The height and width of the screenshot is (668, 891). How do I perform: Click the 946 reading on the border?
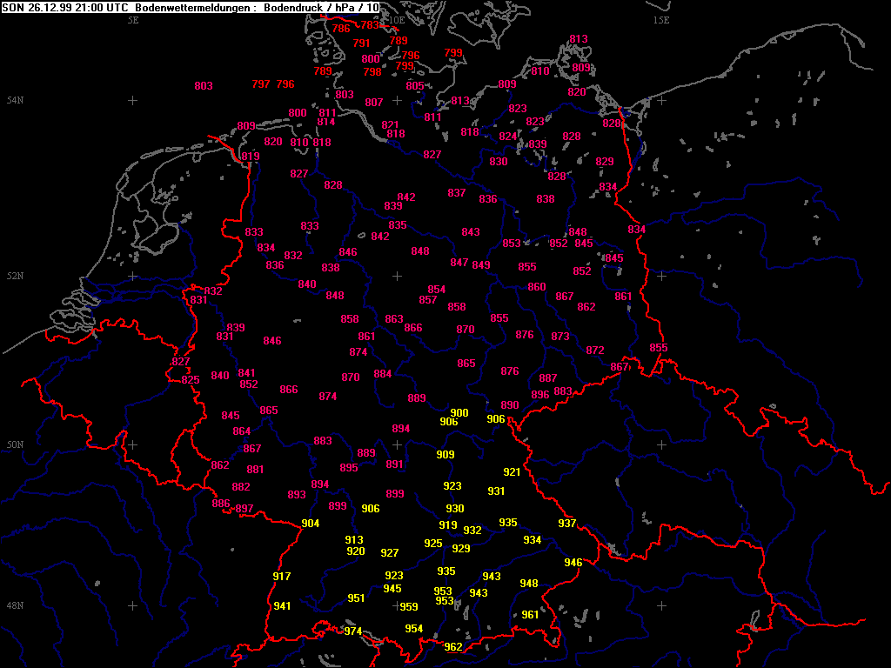click(573, 563)
